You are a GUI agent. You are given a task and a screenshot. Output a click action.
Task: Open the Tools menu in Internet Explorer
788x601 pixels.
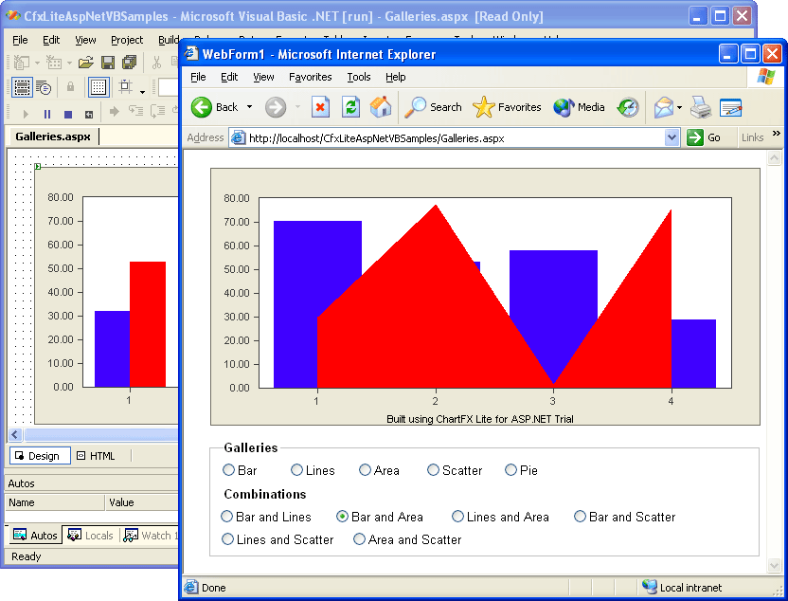(x=358, y=77)
